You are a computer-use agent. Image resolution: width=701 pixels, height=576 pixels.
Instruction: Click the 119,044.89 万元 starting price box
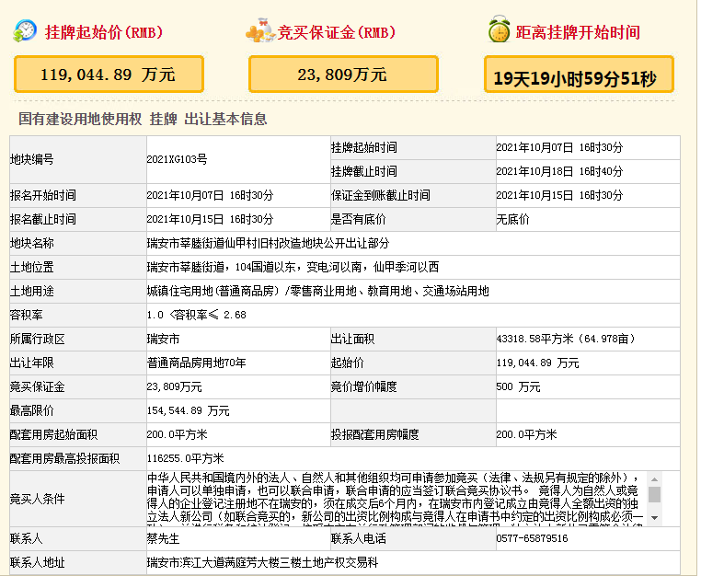pyautogui.click(x=108, y=75)
